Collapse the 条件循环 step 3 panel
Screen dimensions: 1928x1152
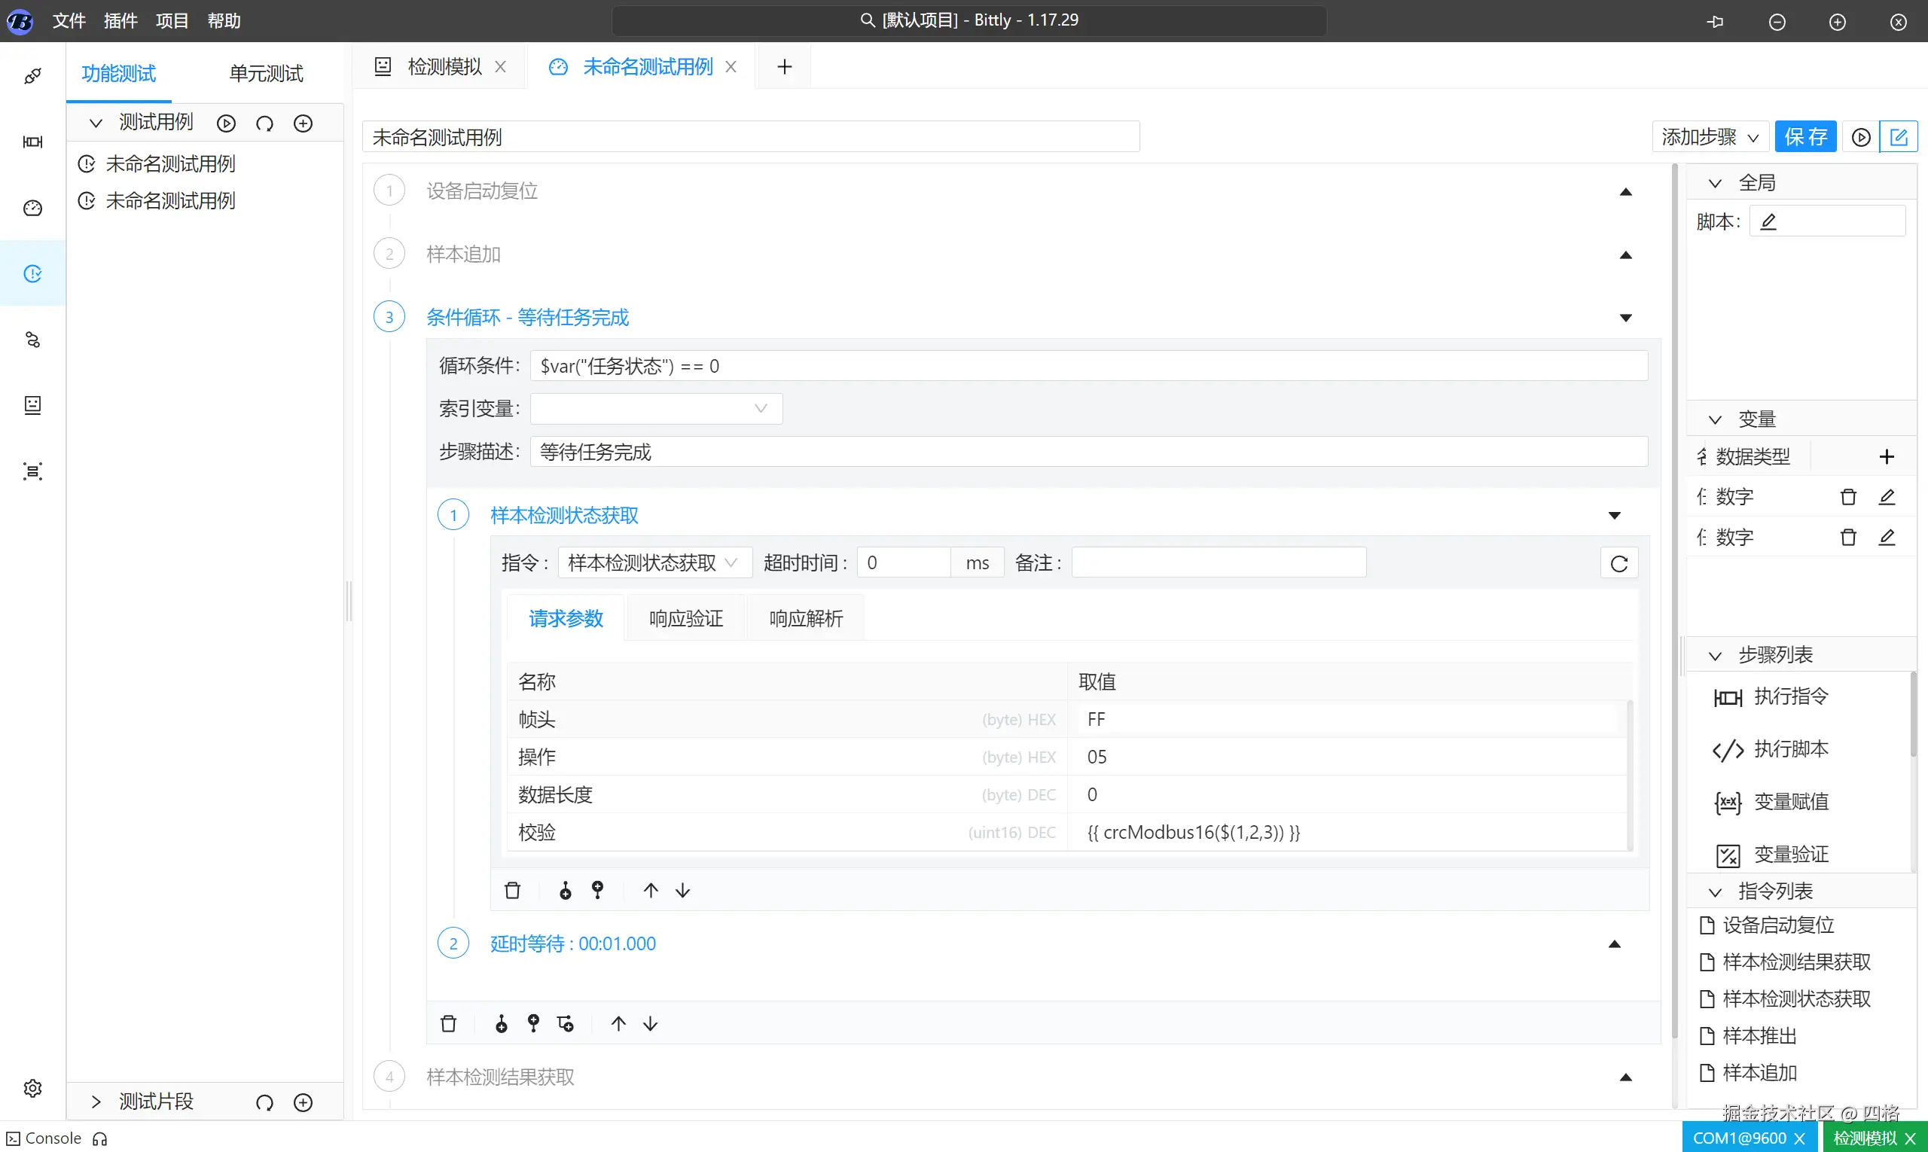(x=1626, y=318)
